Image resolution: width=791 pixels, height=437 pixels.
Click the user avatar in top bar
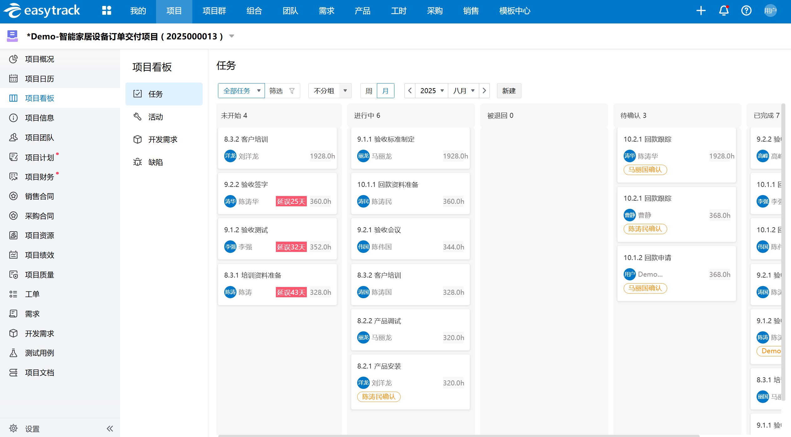[x=770, y=11]
